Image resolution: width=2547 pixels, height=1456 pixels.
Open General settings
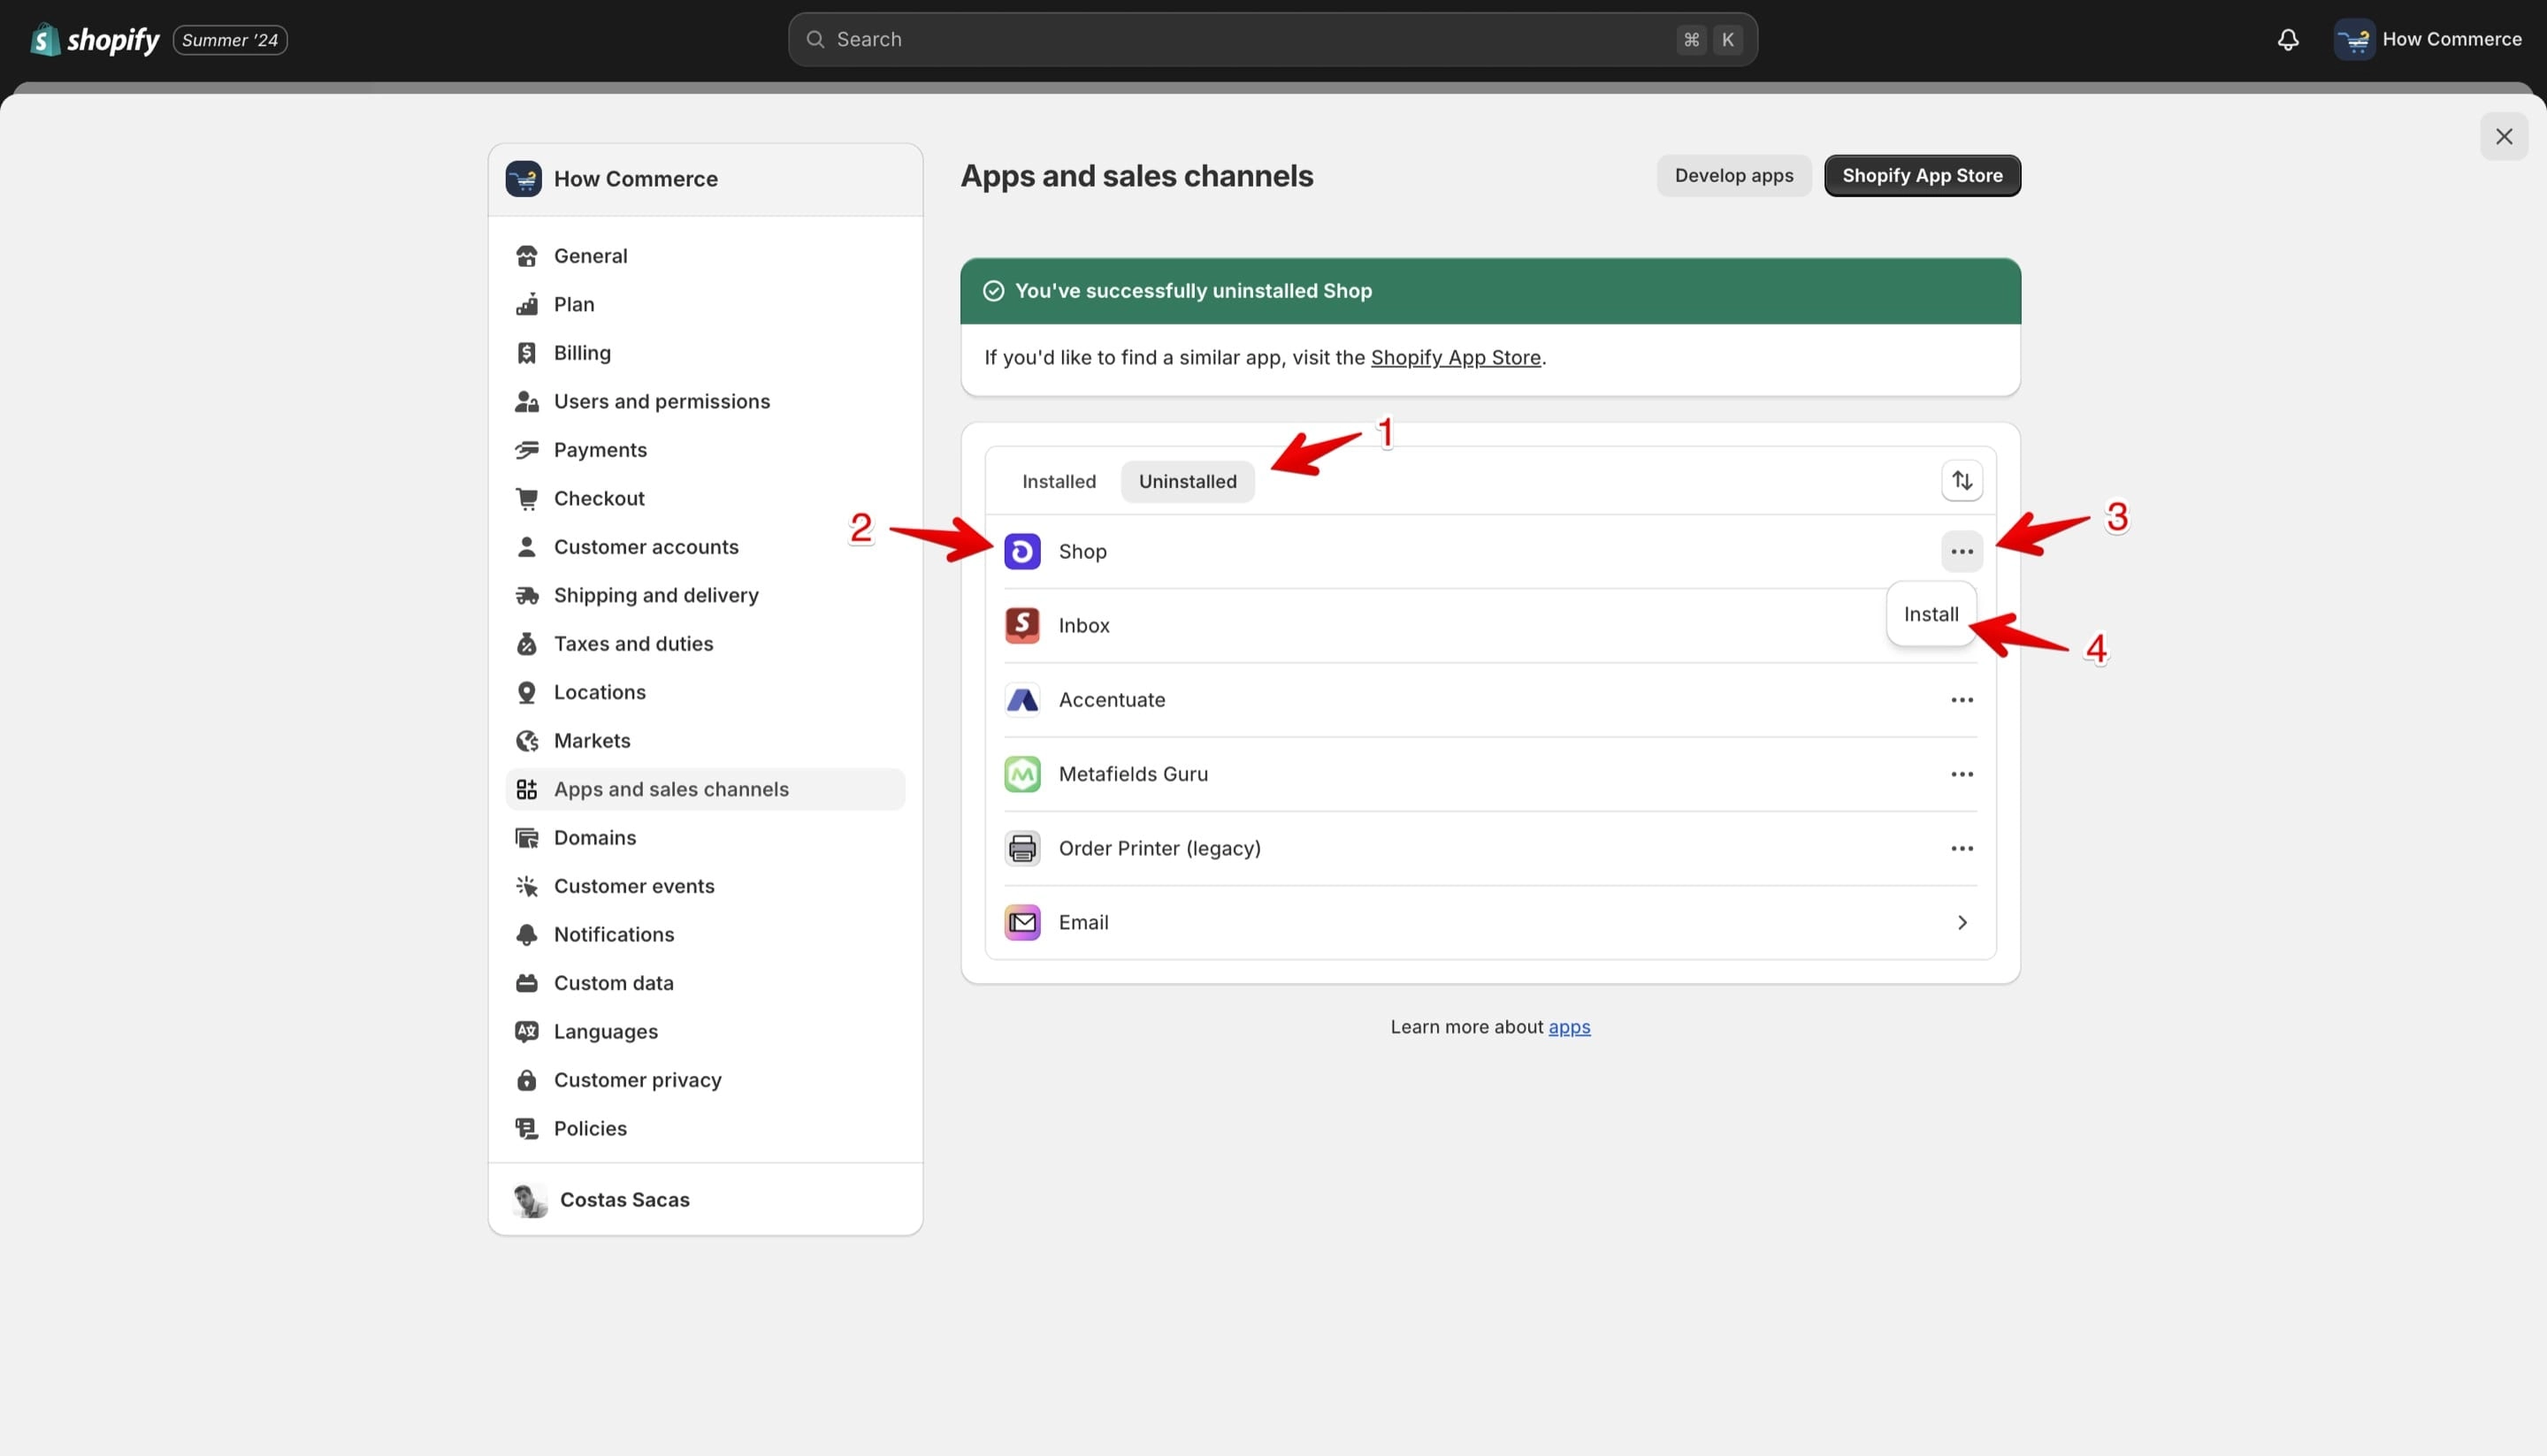click(705, 256)
